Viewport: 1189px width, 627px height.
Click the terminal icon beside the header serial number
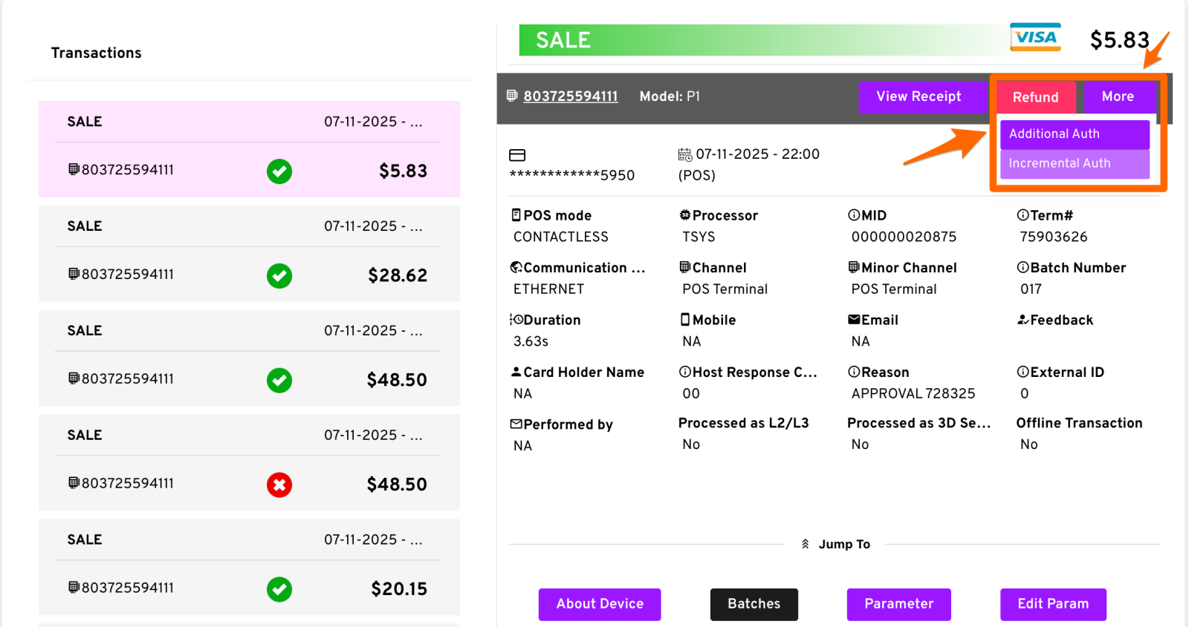tap(512, 96)
